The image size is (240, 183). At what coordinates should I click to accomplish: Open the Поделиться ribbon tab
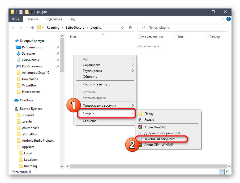click(54, 19)
